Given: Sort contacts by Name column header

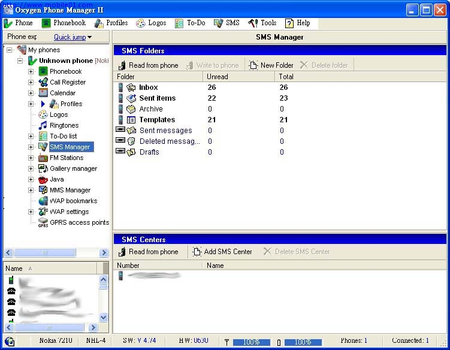Looking at the screenshot, I should (x=50, y=268).
